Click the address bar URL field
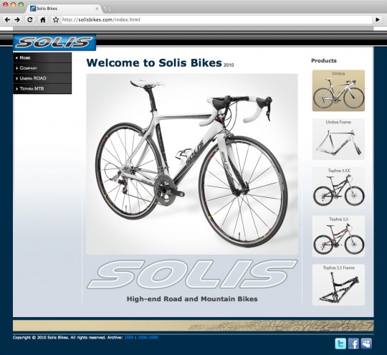Image resolution: width=387 pixels, height=355 pixels. [x=216, y=19]
